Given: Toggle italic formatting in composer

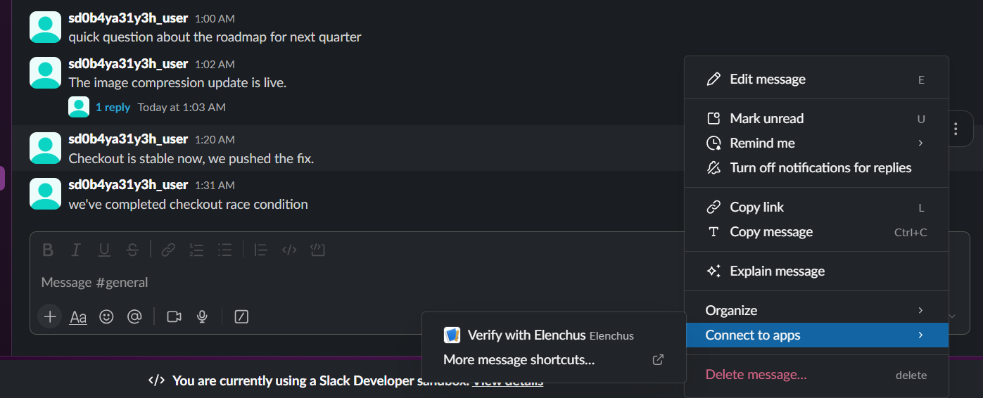Looking at the screenshot, I should pos(76,250).
